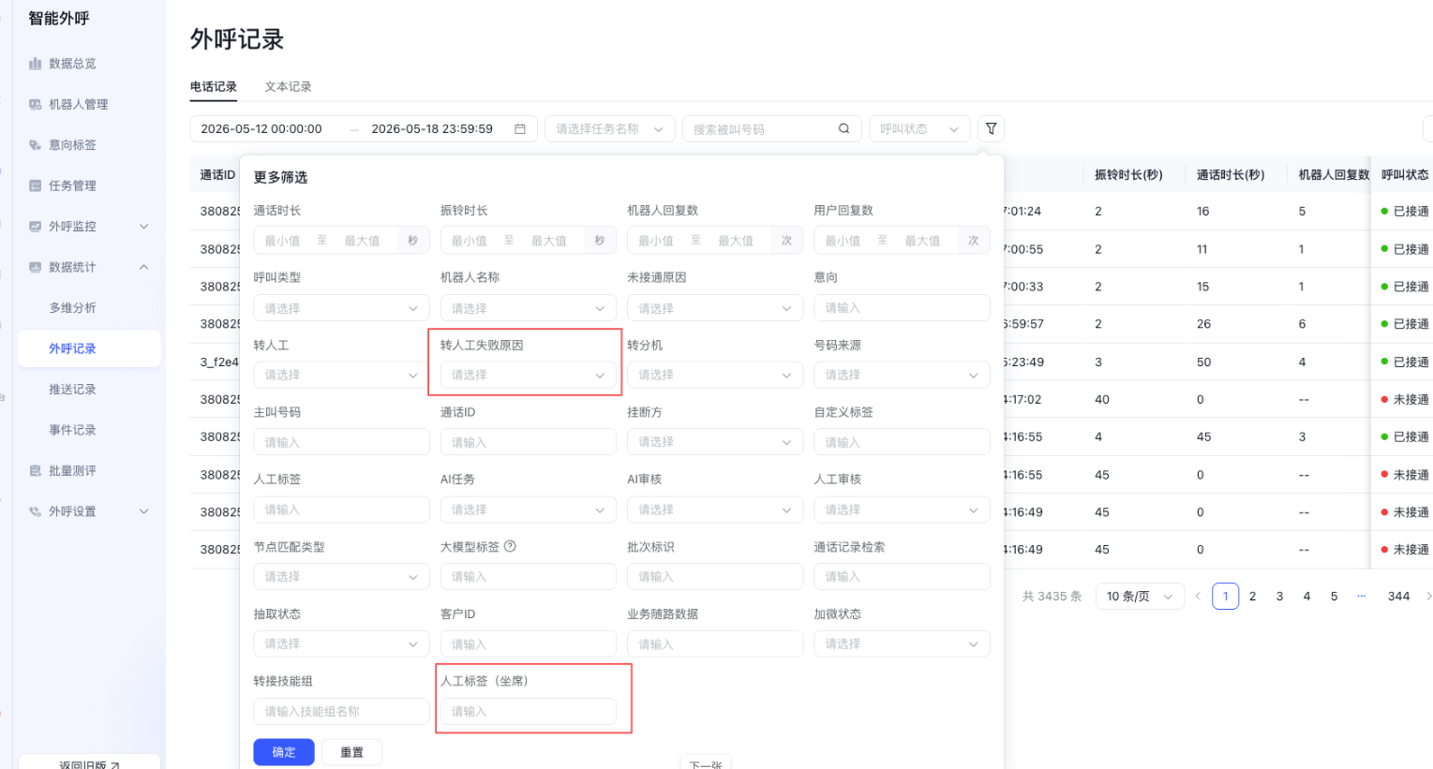Select 外呼记录 submenu item
1433x769 pixels.
pos(89,348)
